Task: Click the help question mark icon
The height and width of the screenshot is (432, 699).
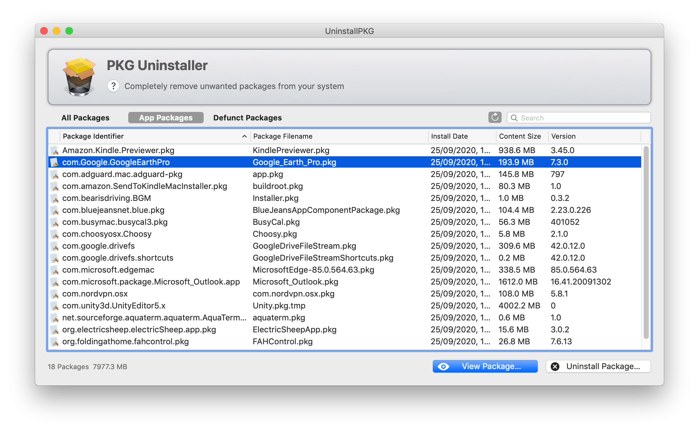Action: coord(114,86)
